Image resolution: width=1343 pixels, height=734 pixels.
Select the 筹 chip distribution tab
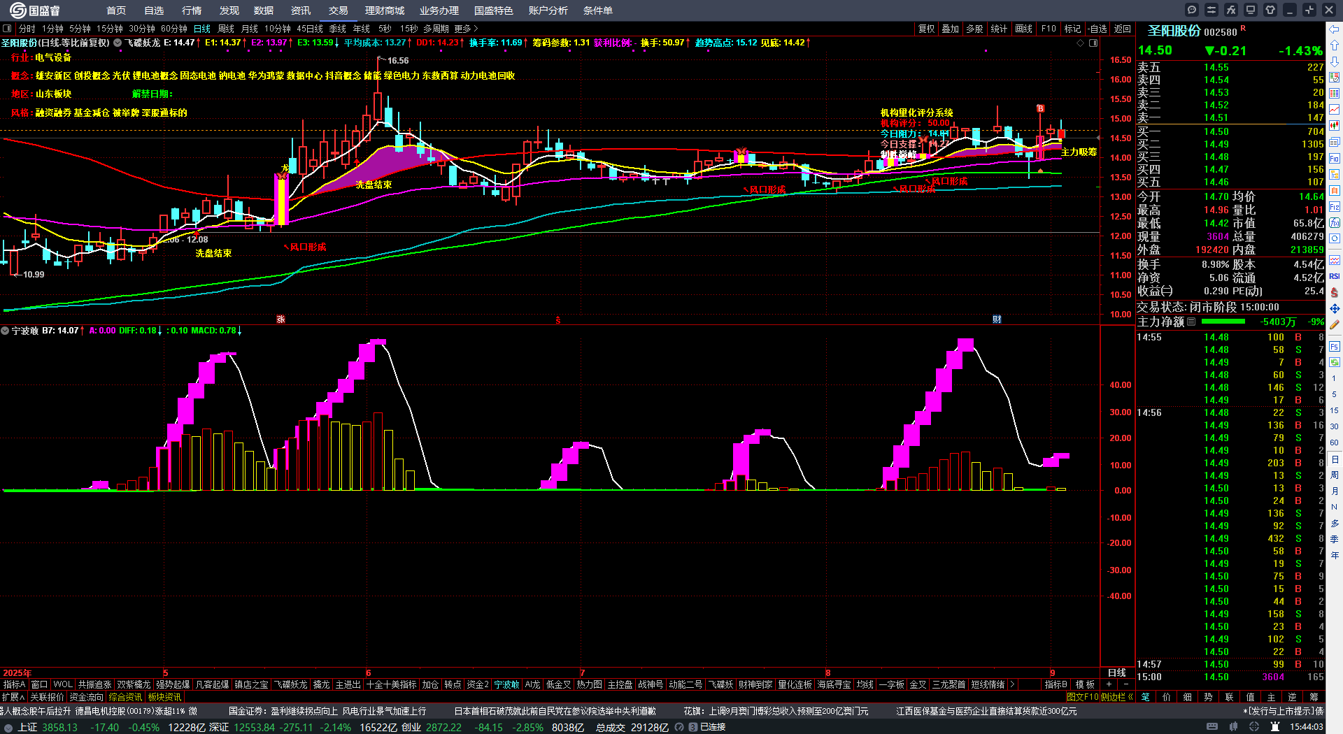(x=1314, y=697)
